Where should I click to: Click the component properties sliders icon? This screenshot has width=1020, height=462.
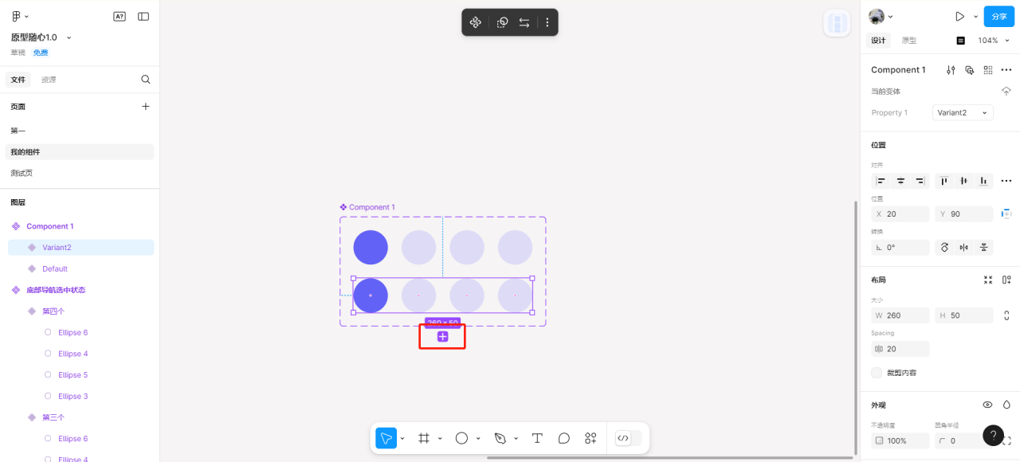click(x=951, y=70)
